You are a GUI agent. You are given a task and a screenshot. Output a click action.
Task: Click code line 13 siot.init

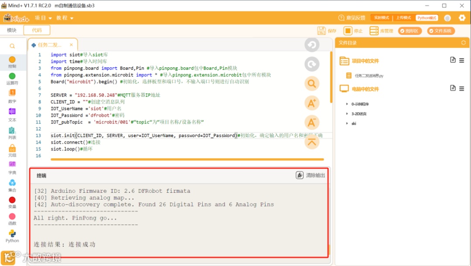[x=186, y=136]
